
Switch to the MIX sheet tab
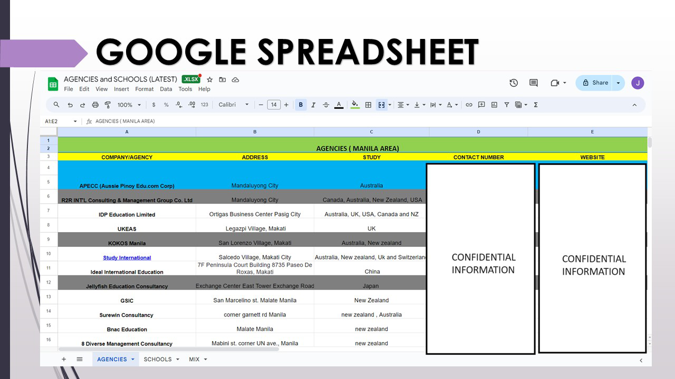pos(198,360)
